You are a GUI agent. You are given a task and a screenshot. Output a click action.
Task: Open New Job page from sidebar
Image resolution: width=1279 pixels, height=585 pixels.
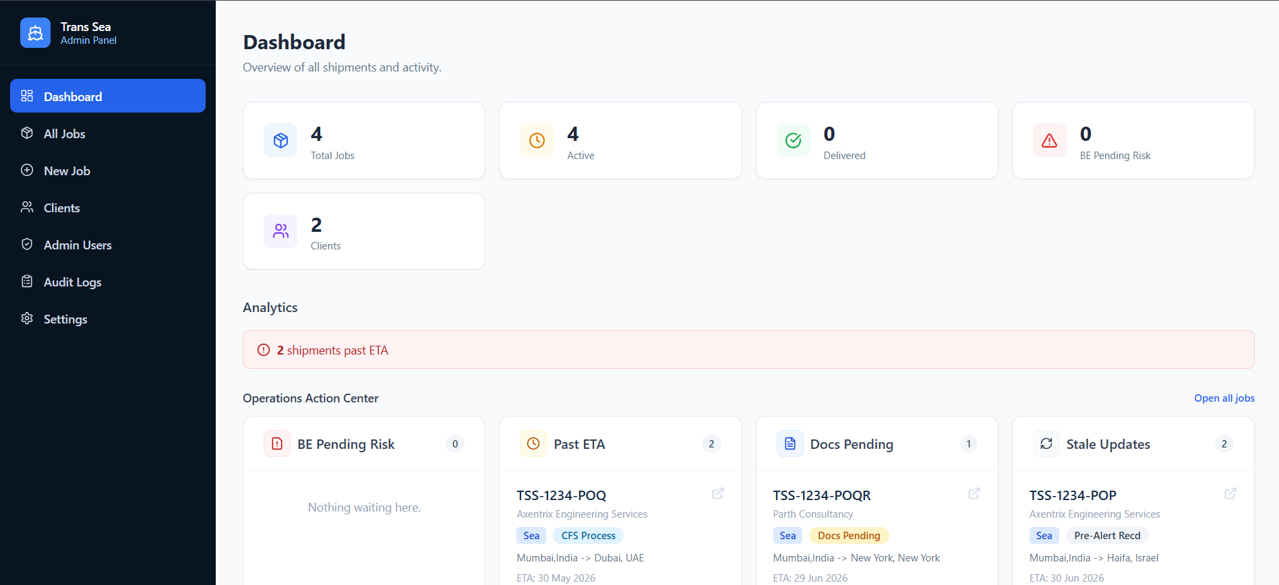click(x=108, y=171)
